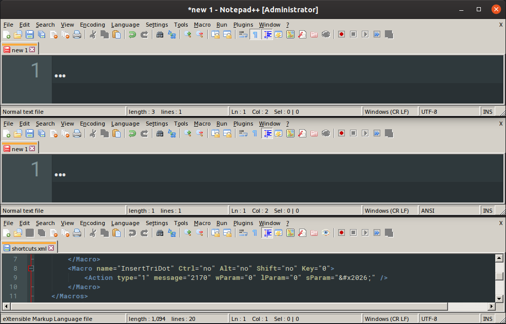Click the Open file icon in the top window
Viewport: 506px width, 324px height.
click(x=18, y=34)
